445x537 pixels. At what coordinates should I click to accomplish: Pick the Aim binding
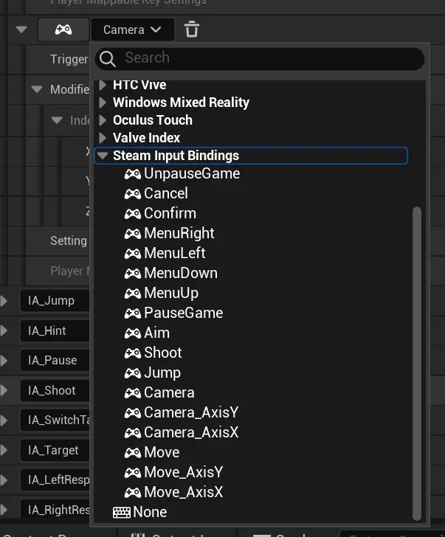[x=156, y=333]
